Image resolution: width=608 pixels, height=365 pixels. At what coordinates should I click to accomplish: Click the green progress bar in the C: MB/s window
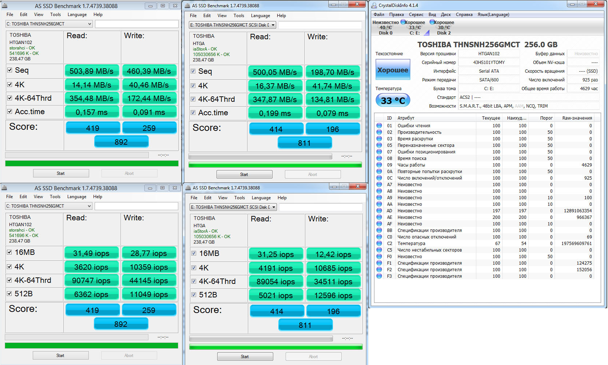92,164
